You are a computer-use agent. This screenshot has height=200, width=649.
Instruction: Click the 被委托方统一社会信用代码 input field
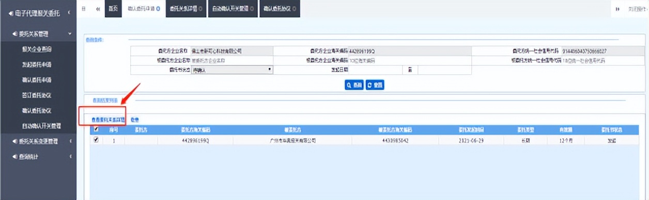tap(604, 60)
